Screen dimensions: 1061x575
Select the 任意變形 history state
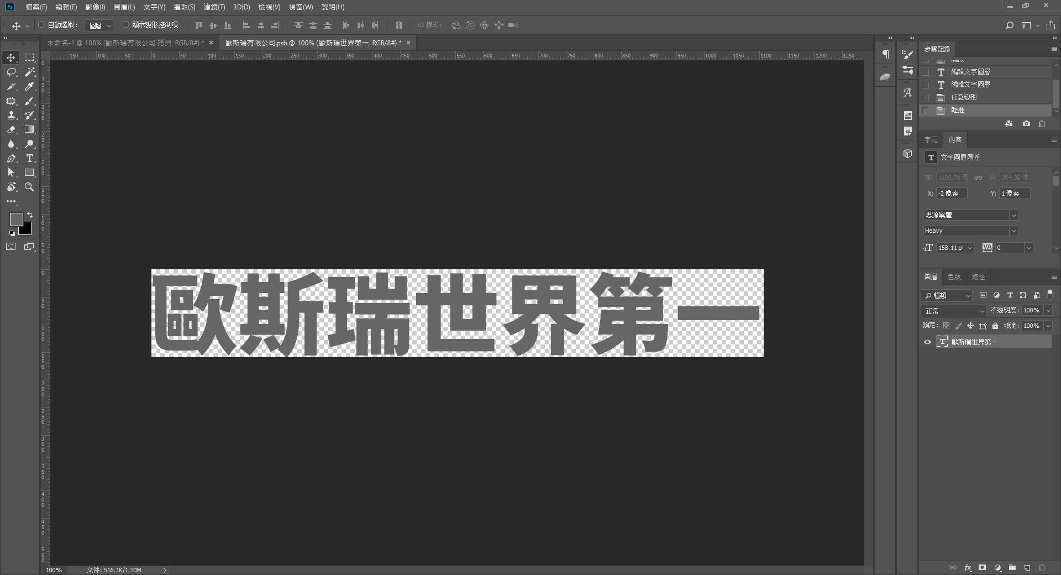tap(964, 97)
